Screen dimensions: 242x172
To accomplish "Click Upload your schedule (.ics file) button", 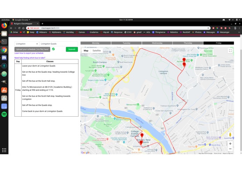I will click(x=32, y=49).
